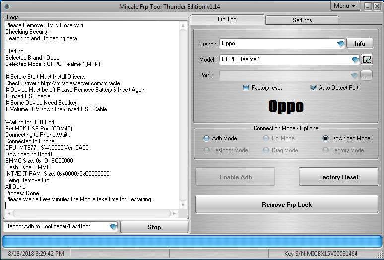Minimize the window from title bar
The image size is (384, 260).
pyautogui.click(x=368, y=6)
